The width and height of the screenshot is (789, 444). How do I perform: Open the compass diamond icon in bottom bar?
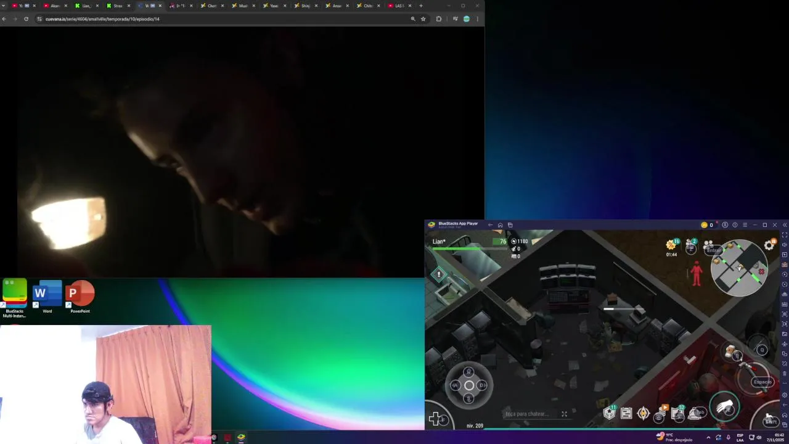point(643,414)
